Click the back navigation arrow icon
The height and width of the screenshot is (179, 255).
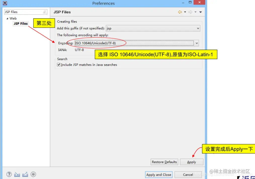180,12
